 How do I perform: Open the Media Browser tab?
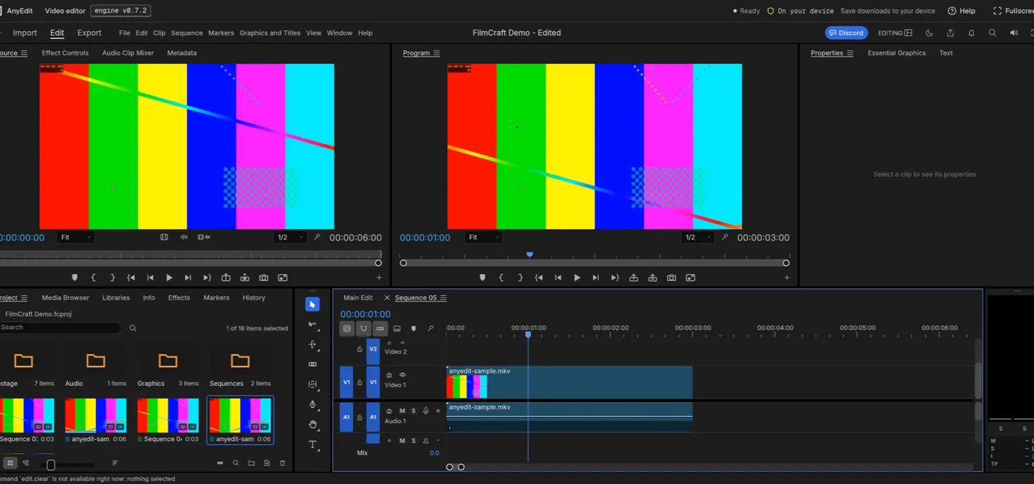click(65, 298)
